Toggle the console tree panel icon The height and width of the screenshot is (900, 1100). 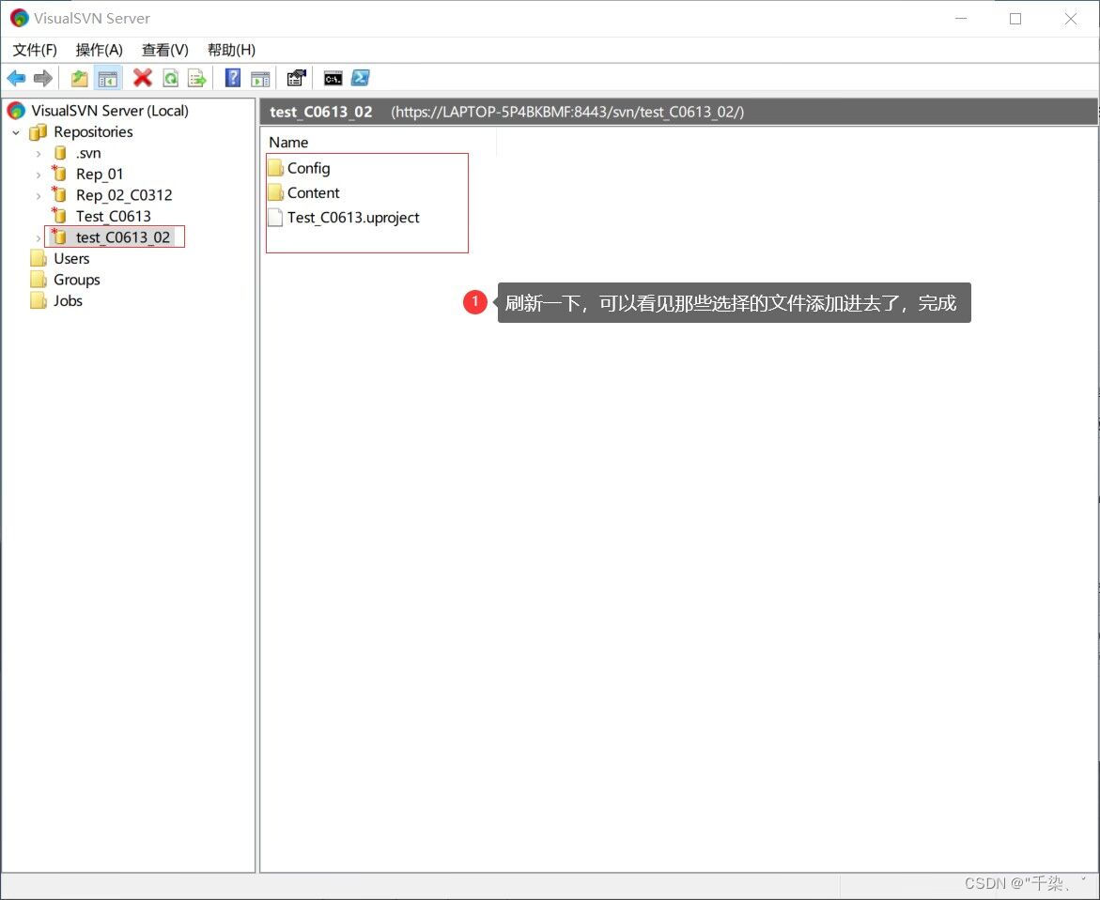point(108,77)
